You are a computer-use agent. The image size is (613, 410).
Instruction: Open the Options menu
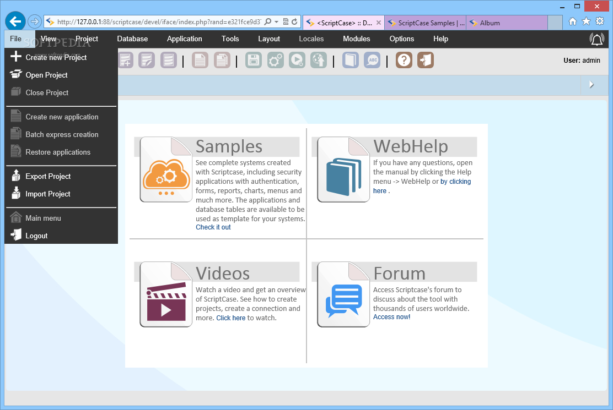coord(401,39)
